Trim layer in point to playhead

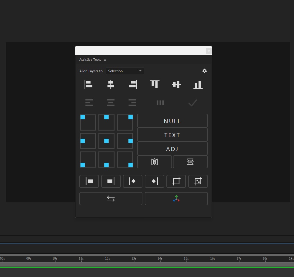pos(89,181)
